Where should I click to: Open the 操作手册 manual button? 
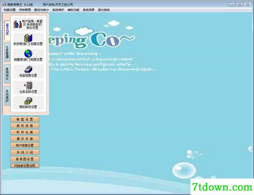click(x=25, y=139)
